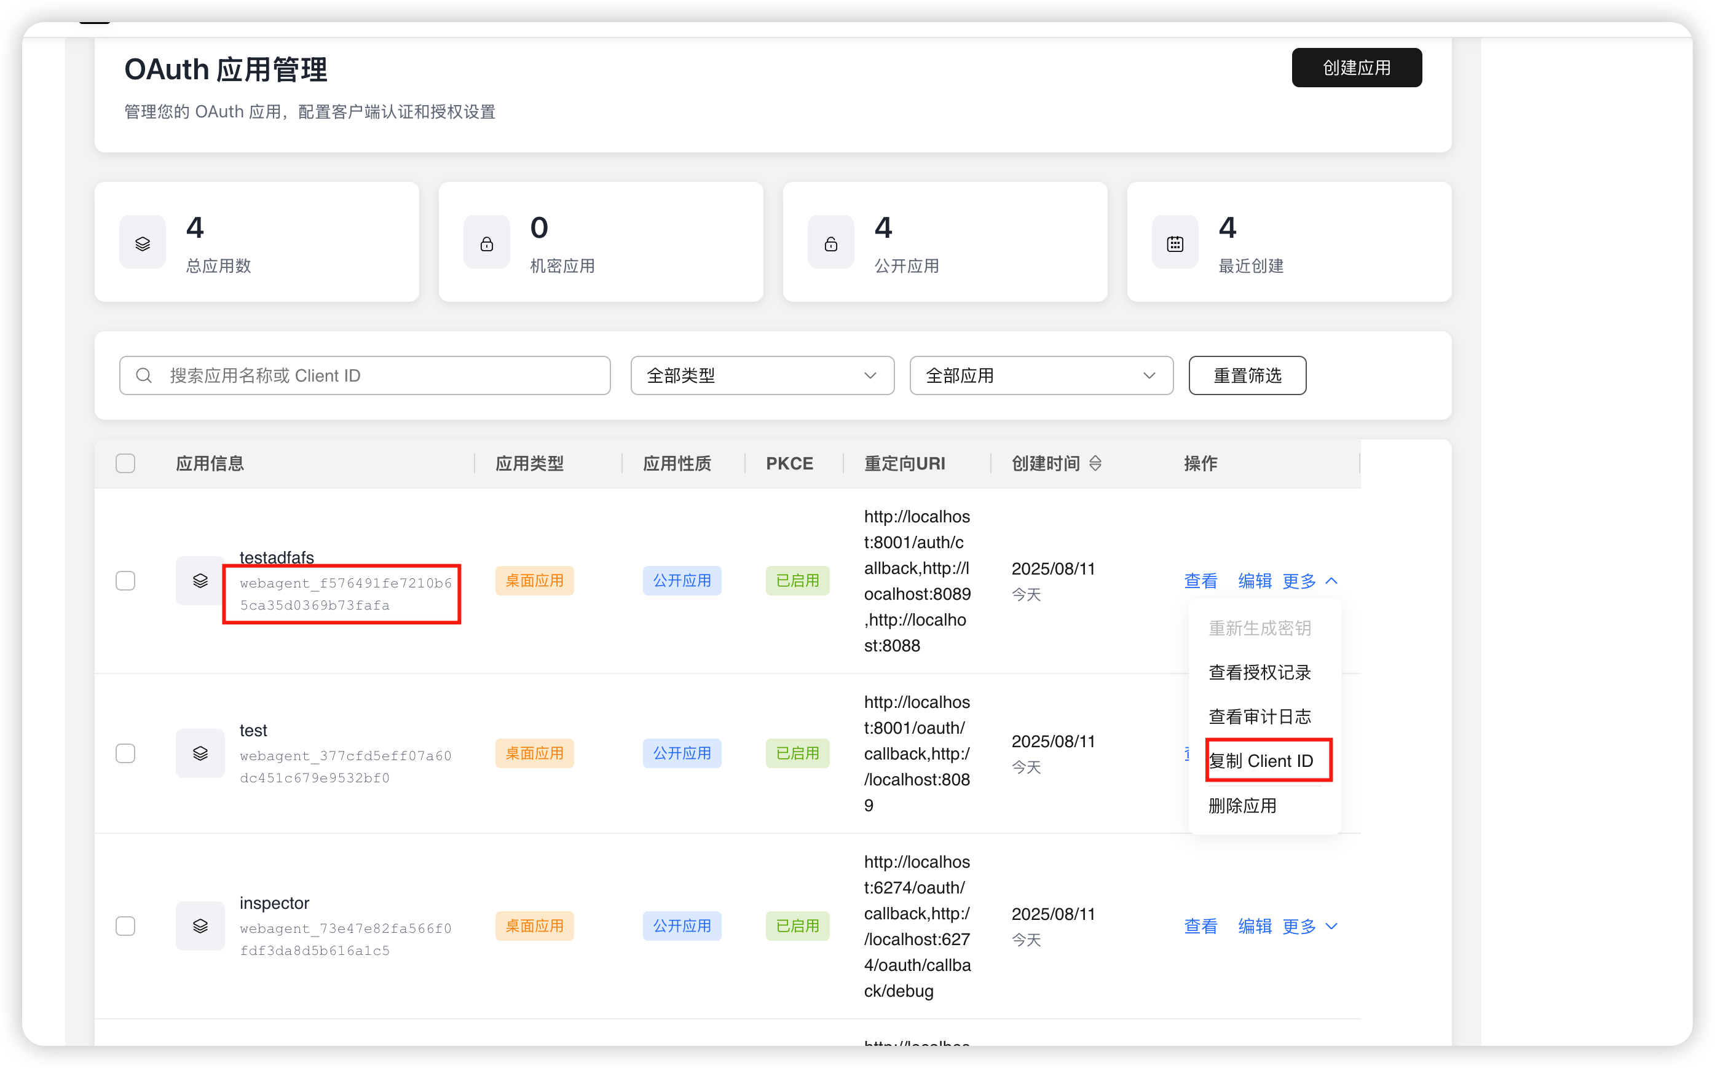Click the lock icon in 机密应用 card
This screenshot has height=1068, width=1715.
pos(487,244)
